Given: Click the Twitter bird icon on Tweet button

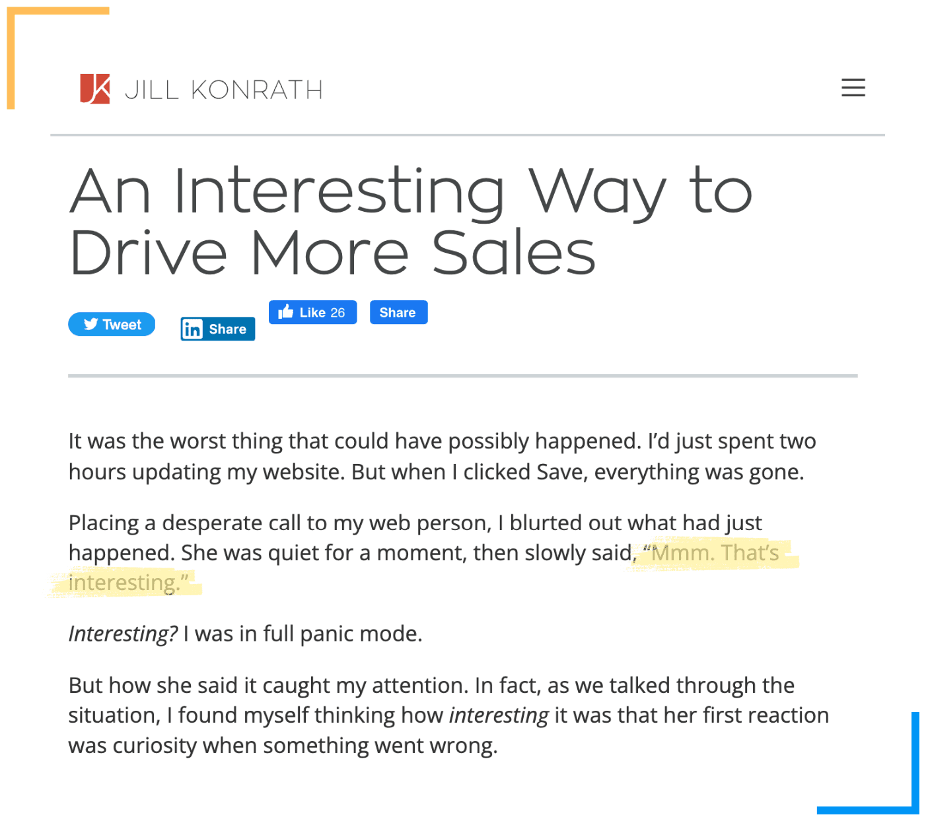Looking at the screenshot, I should tap(90, 324).
